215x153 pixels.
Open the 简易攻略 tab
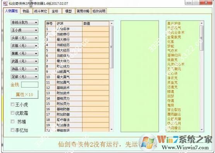[x=83, y=11]
